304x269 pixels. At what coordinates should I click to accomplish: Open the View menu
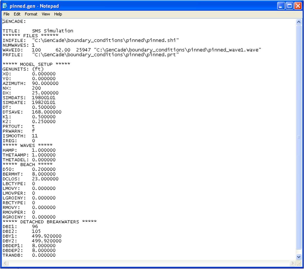pyautogui.click(x=46, y=14)
